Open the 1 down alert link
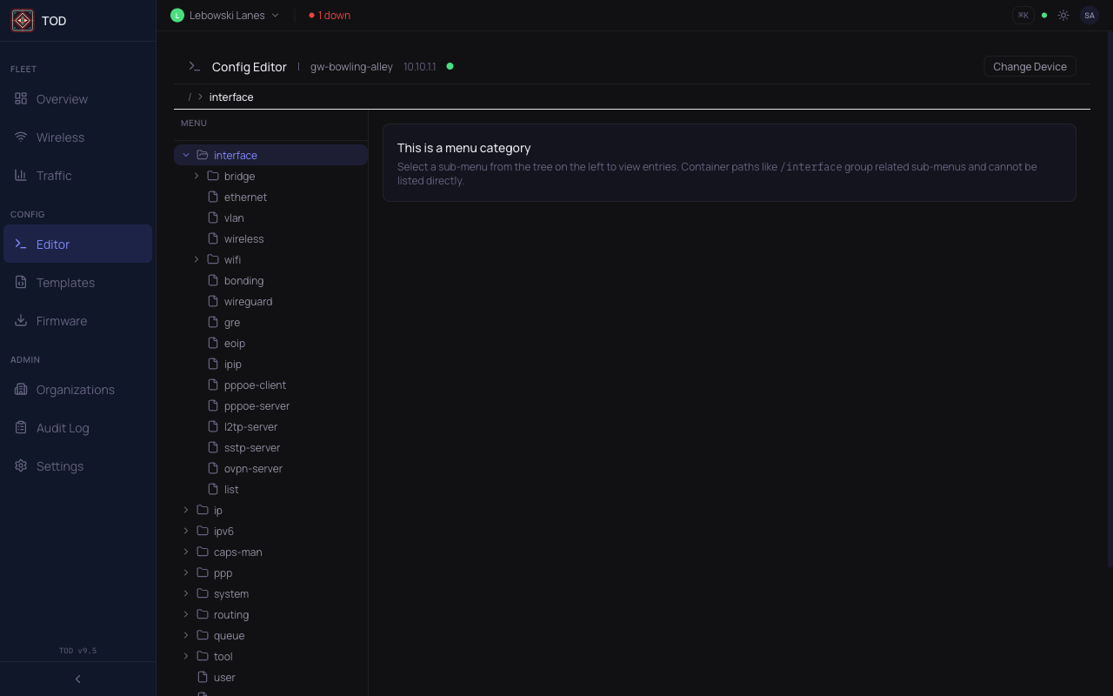Screen dimensions: 1113x696 (329, 15)
